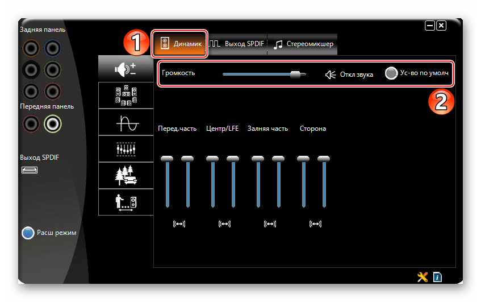Toggle Расш режим advanced mode
Screen dimensions: 481x302
49,233
